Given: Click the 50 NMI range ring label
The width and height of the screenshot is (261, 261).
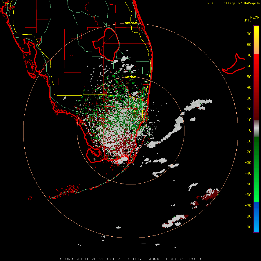Looking at the screenshot, I should coord(130,77).
